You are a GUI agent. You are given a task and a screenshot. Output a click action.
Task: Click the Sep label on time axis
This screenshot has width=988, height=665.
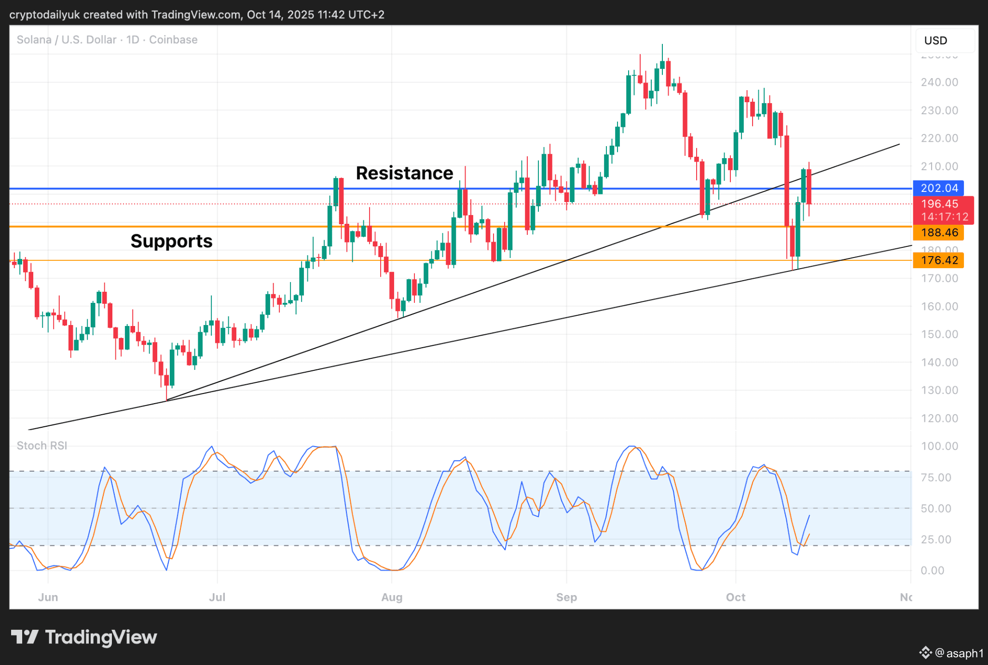click(x=566, y=597)
